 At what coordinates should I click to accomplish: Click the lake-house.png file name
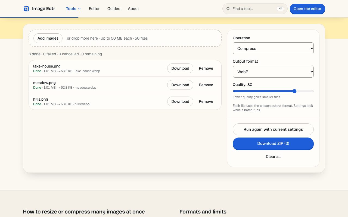[47, 66]
